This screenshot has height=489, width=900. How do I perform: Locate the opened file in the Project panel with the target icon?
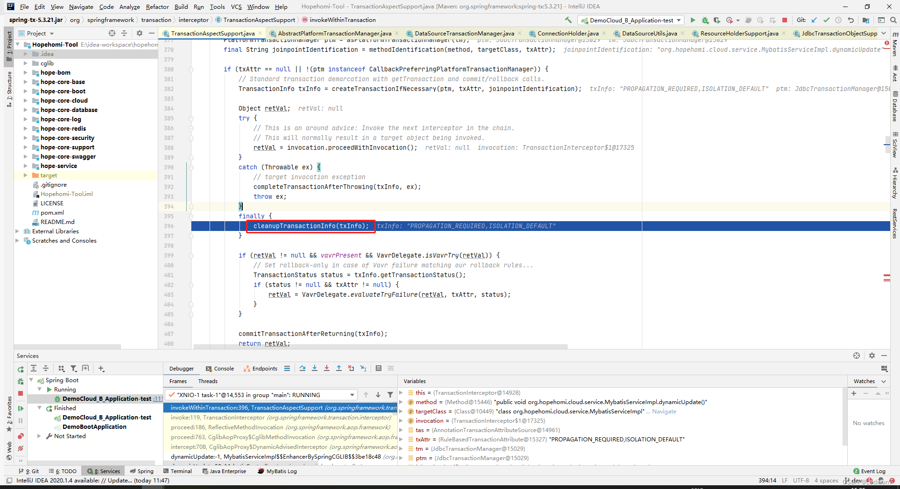point(112,33)
